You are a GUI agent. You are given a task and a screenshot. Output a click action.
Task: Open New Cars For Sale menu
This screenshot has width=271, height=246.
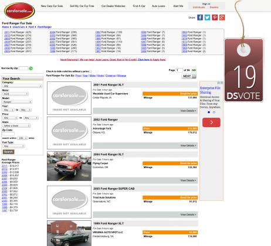point(52,6)
